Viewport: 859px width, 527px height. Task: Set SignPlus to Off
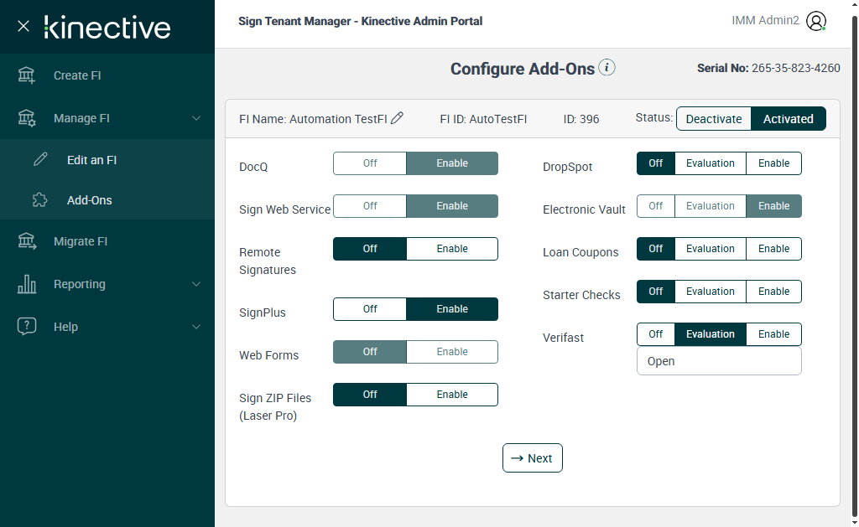pos(370,308)
